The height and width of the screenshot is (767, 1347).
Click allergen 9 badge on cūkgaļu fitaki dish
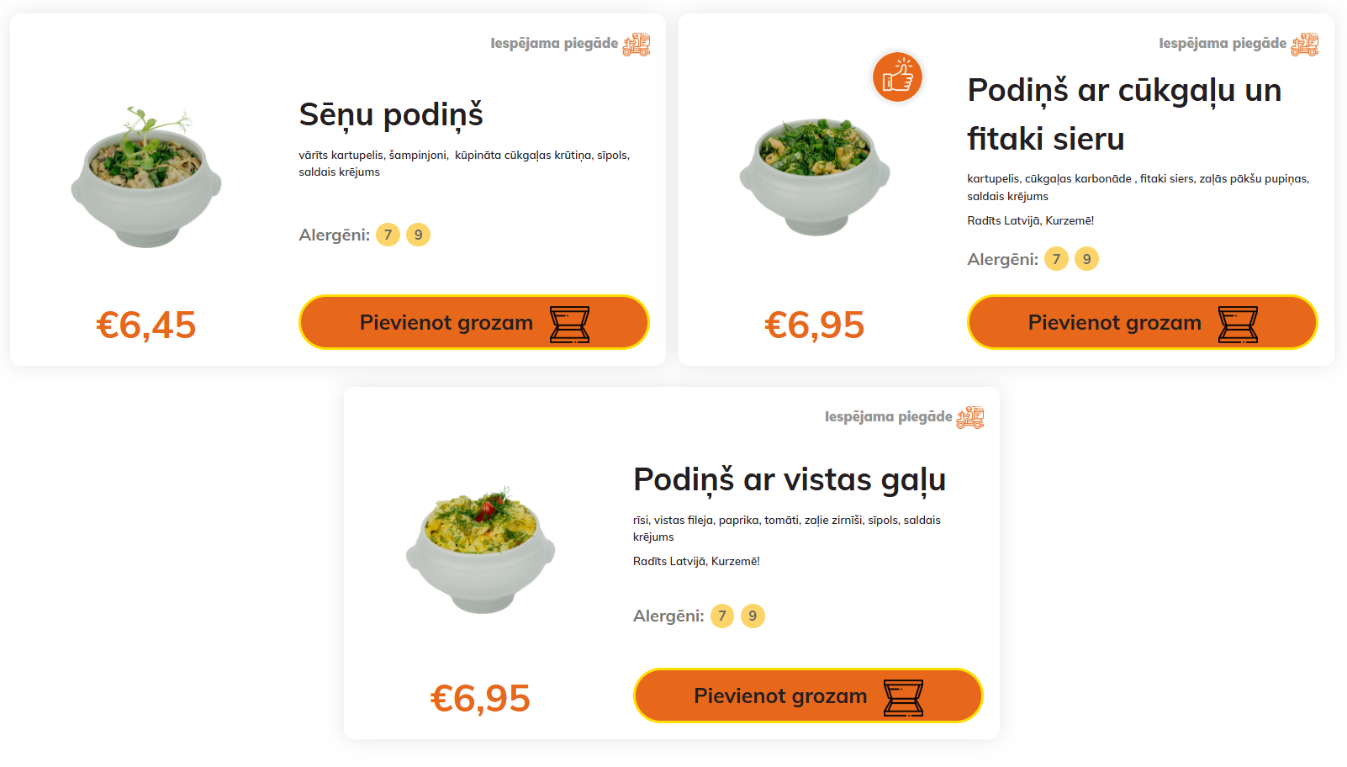click(x=1086, y=259)
